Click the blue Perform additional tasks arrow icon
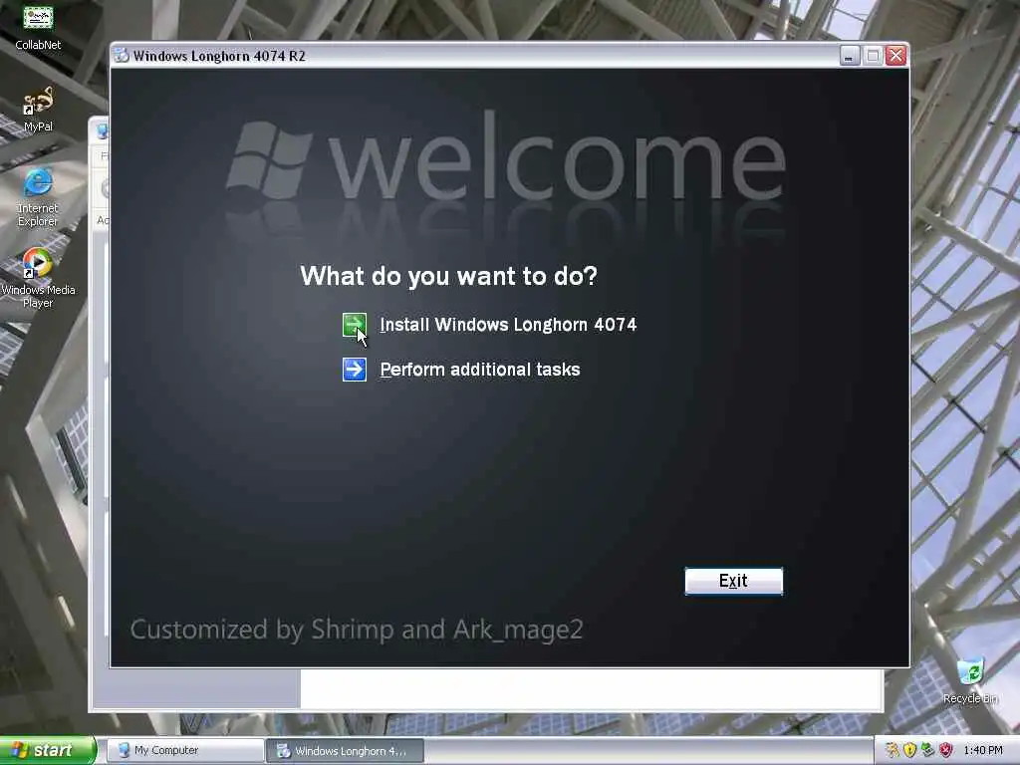 click(x=354, y=370)
